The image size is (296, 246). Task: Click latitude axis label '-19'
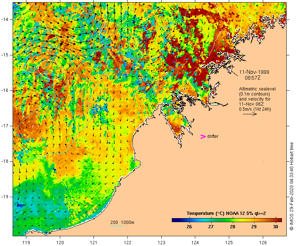(4, 197)
